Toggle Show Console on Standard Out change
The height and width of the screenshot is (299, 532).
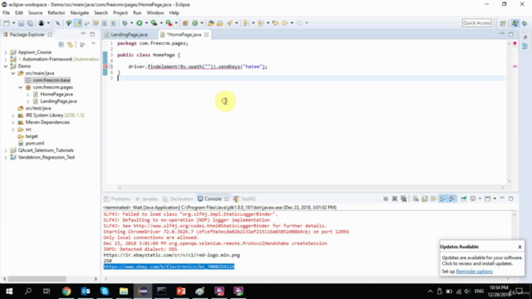(443, 199)
